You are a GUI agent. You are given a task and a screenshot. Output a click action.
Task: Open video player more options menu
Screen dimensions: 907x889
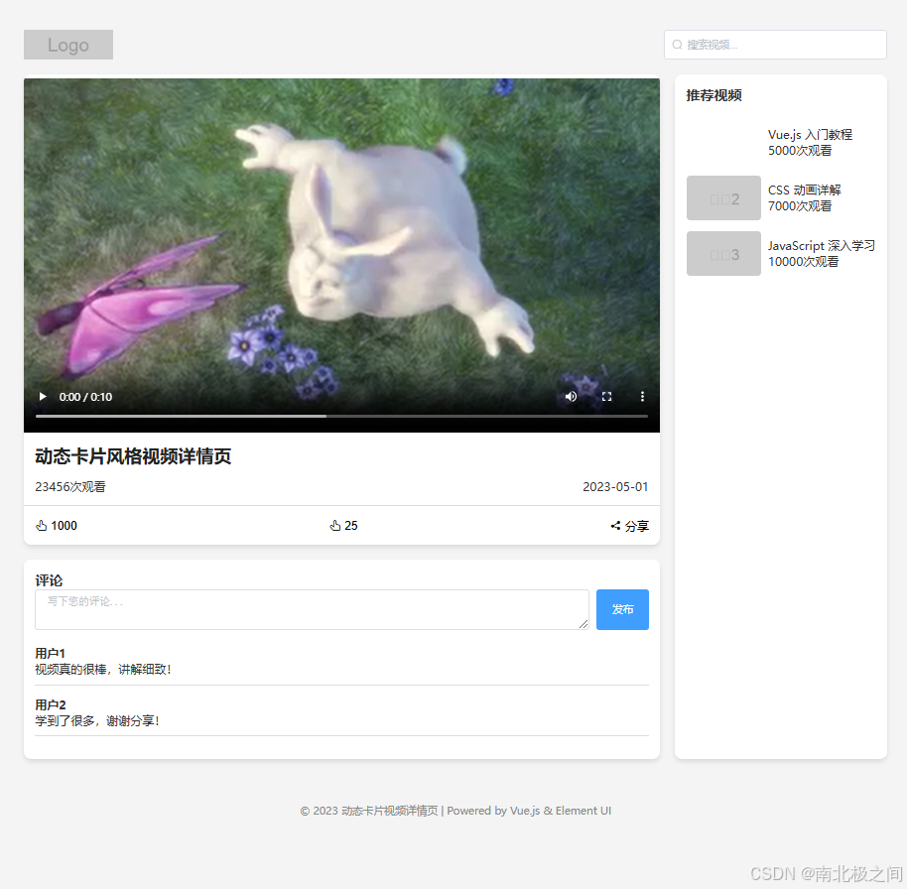(642, 396)
